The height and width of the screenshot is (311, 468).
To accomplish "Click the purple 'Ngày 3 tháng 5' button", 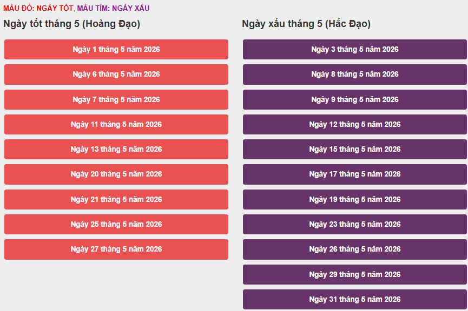I will tap(355, 49).
